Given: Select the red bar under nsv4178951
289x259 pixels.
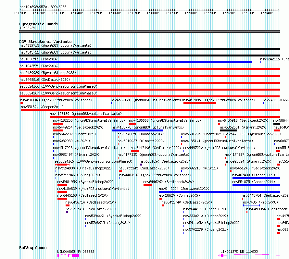Looking at the screenshot, I should point(200,103).
